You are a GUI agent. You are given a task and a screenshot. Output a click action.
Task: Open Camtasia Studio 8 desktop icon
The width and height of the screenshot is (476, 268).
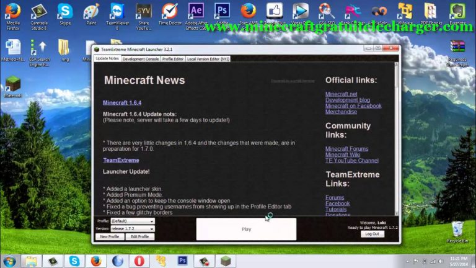tap(39, 16)
